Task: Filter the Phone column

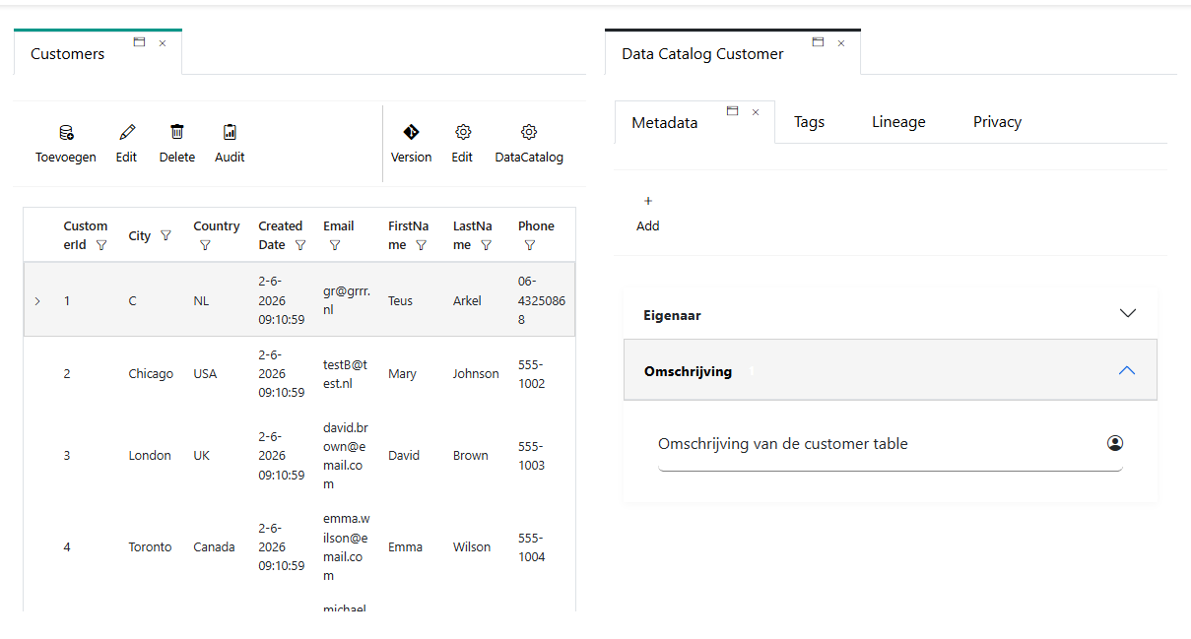Action: 530,245
